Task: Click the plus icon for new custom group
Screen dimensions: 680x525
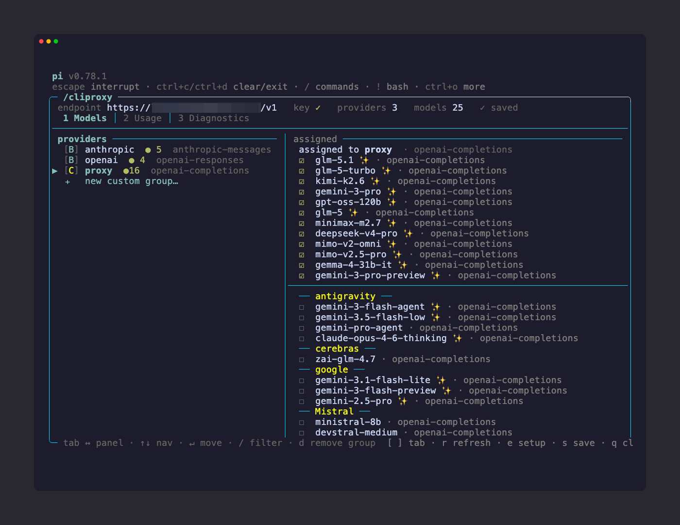Action: [x=68, y=181]
